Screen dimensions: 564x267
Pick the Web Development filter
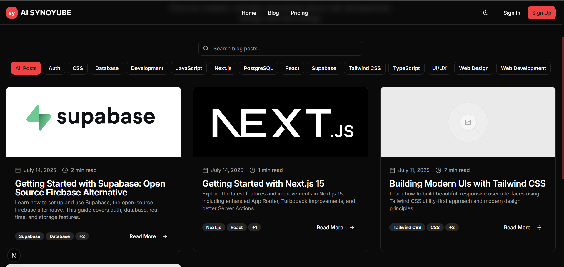(x=523, y=68)
